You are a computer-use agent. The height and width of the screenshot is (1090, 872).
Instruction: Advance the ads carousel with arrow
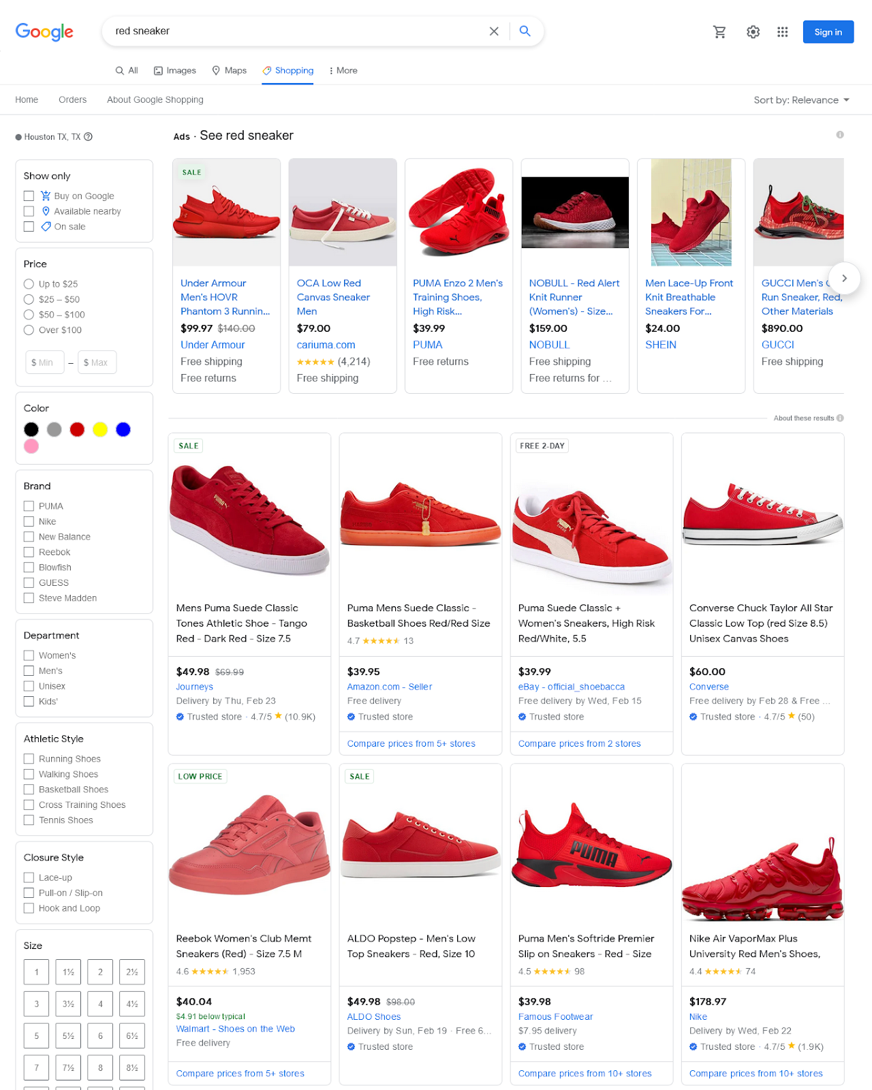pyautogui.click(x=845, y=278)
